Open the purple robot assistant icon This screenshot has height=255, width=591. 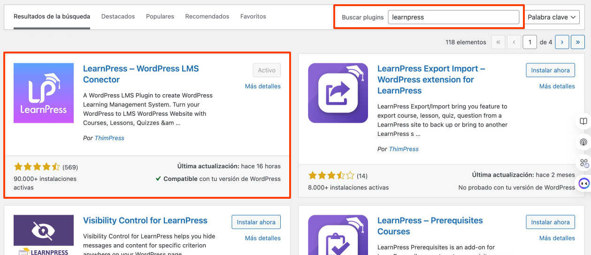point(583,183)
